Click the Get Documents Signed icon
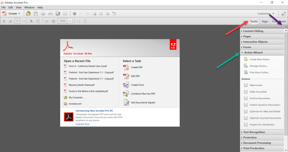 (126, 102)
